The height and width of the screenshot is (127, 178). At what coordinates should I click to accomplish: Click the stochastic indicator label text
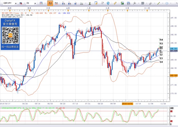(x=33, y=108)
